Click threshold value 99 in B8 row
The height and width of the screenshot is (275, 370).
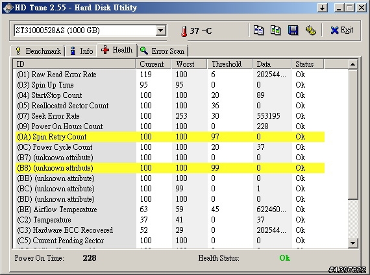215,168
